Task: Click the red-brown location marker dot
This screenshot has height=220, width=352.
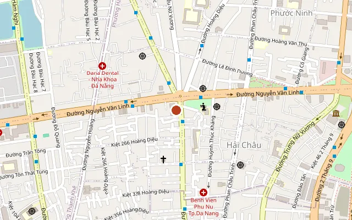Action: pyautogui.click(x=176, y=111)
